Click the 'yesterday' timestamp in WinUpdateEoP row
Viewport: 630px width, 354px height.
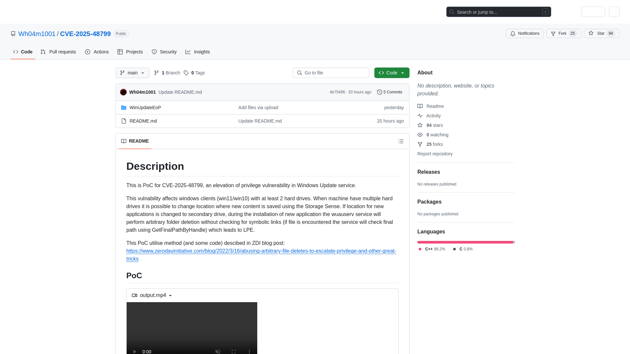394,108
